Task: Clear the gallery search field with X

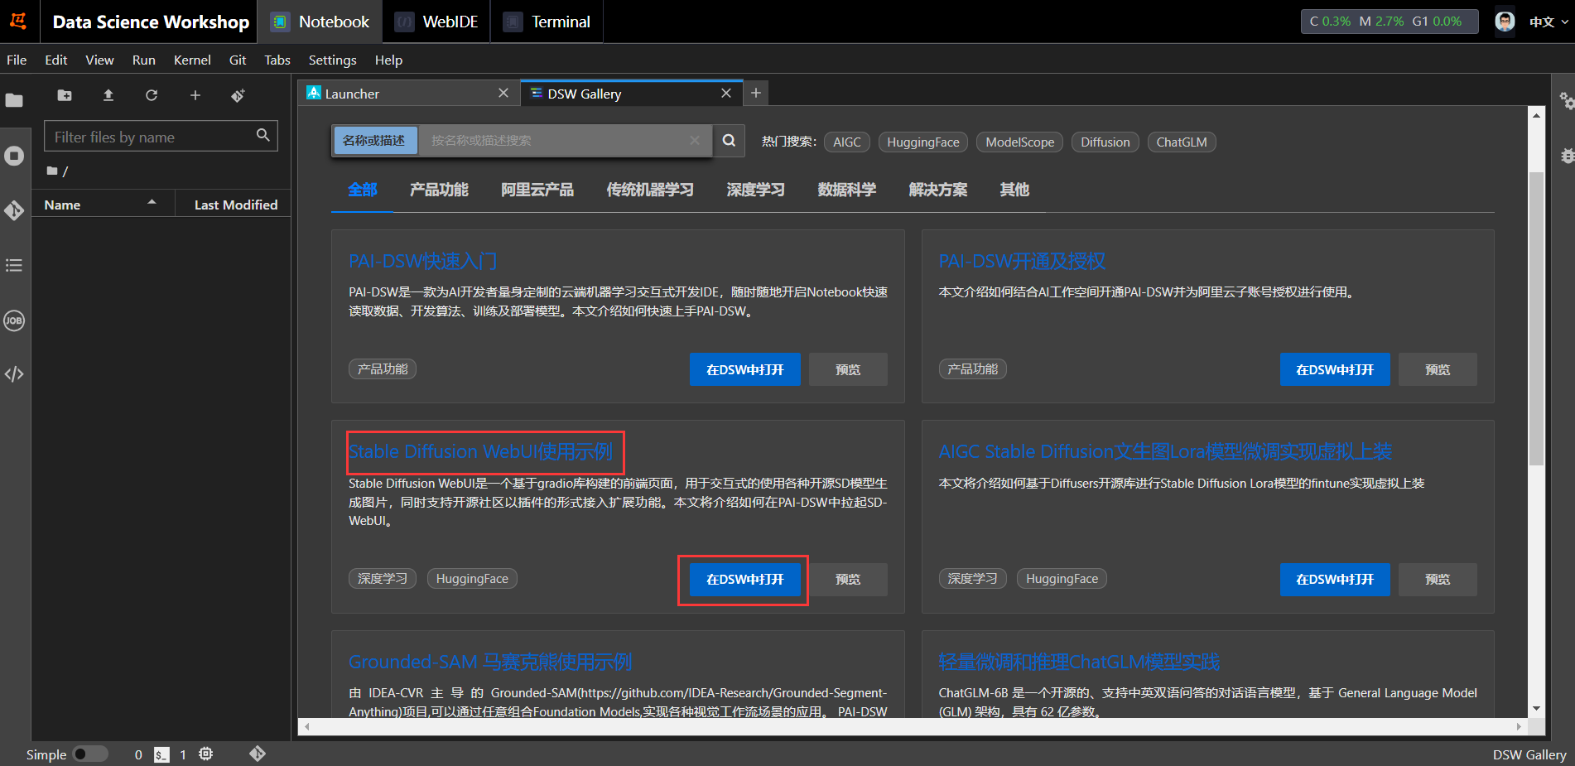Action: tap(695, 141)
